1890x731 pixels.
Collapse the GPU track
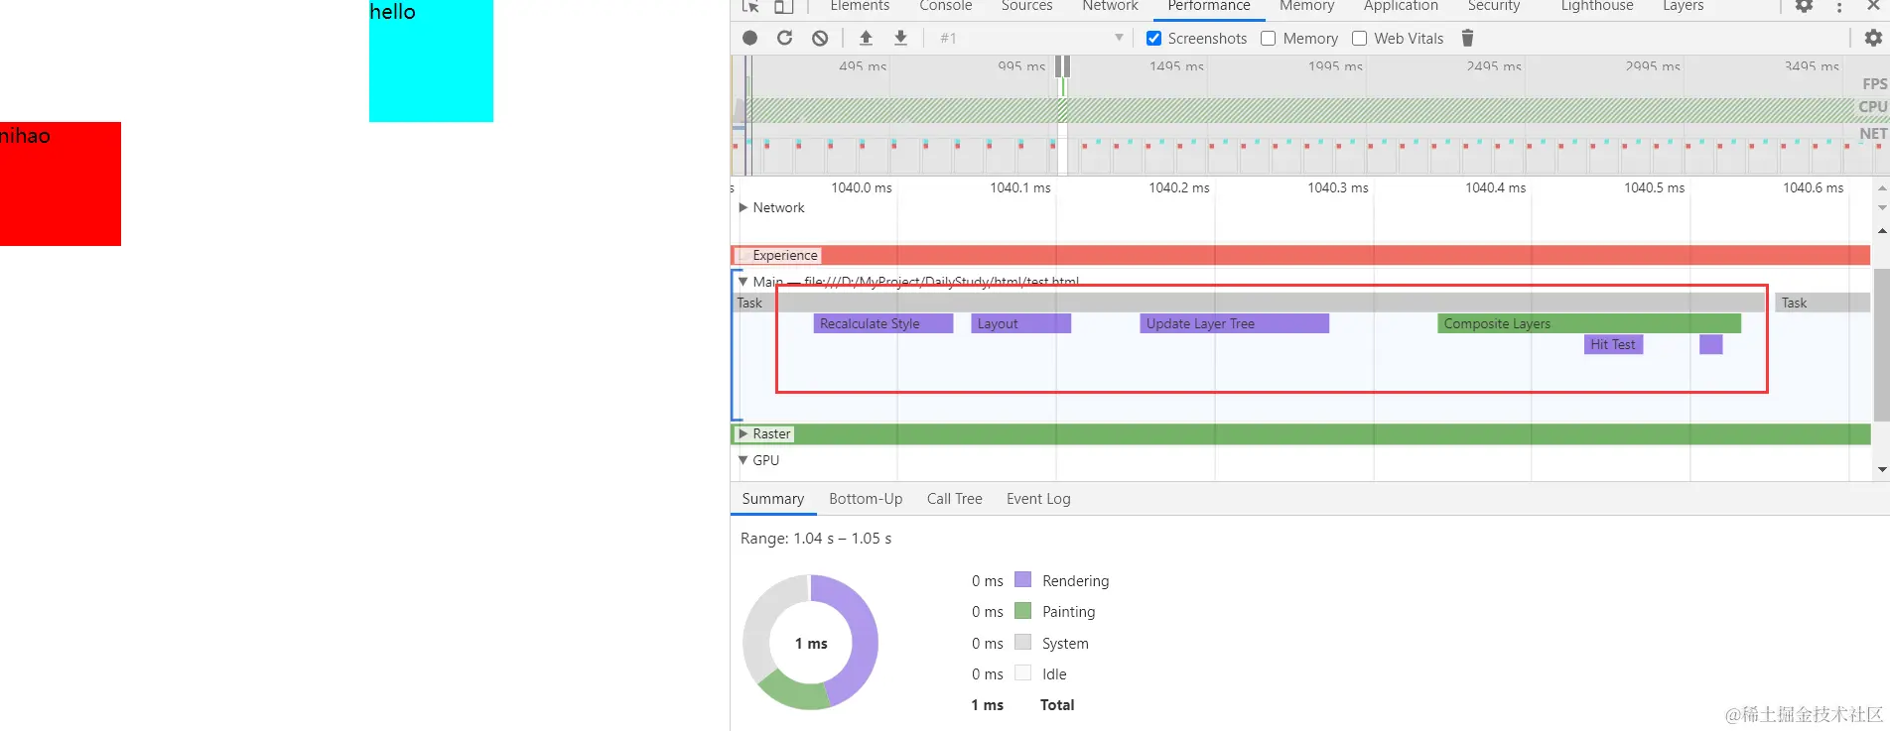point(742,460)
